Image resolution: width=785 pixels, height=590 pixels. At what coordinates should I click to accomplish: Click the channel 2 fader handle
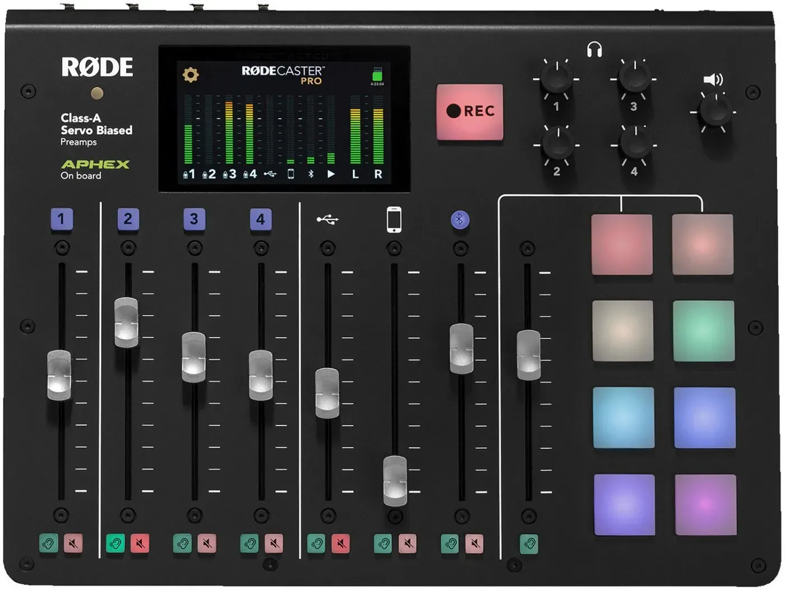point(126,322)
